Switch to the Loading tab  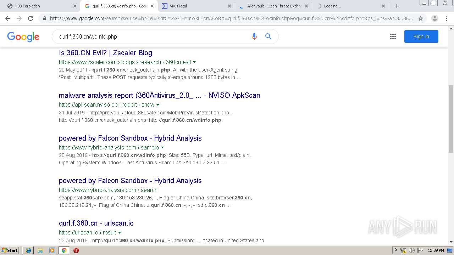(350, 6)
